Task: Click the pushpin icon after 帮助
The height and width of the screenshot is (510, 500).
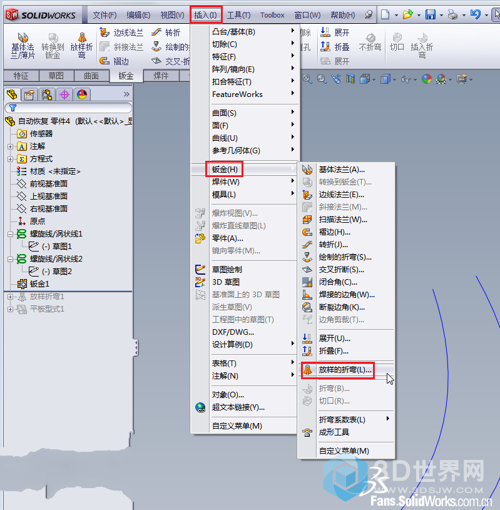Action: click(x=368, y=14)
